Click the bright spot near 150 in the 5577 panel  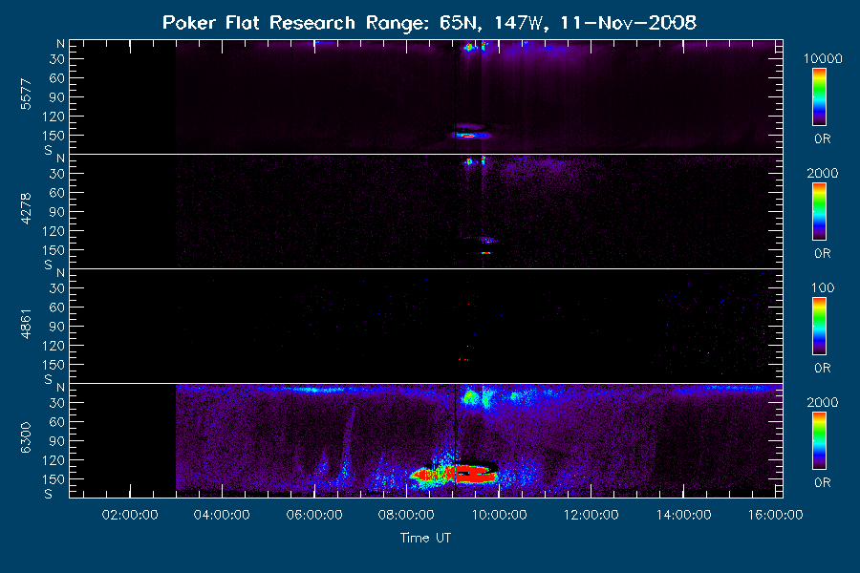(468, 135)
